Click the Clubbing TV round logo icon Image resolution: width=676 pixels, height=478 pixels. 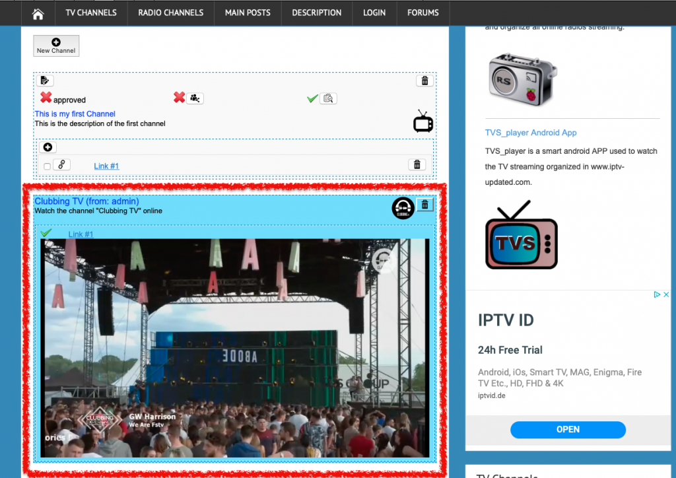click(403, 208)
